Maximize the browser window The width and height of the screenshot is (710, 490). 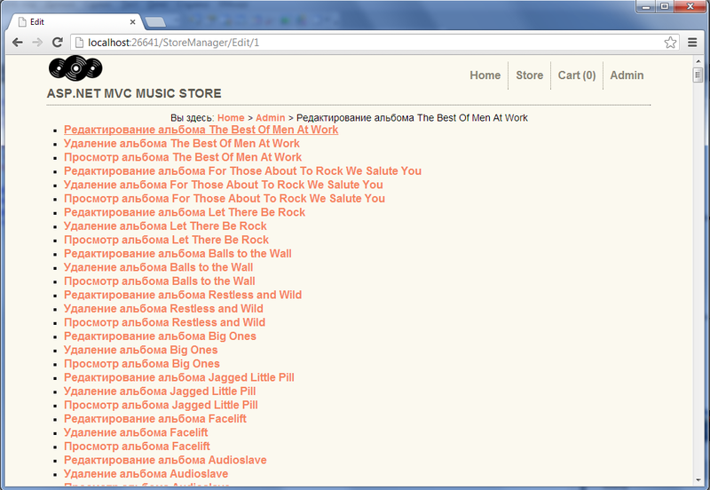[665, 6]
